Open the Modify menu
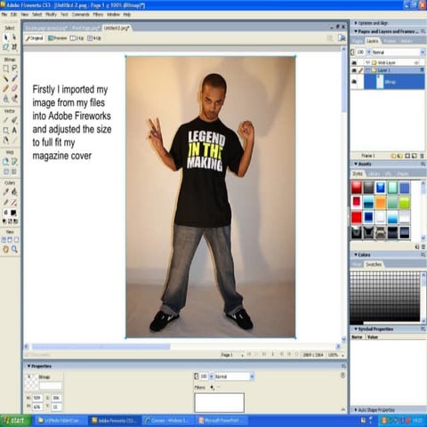This screenshot has width=427, height=427. (51, 14)
